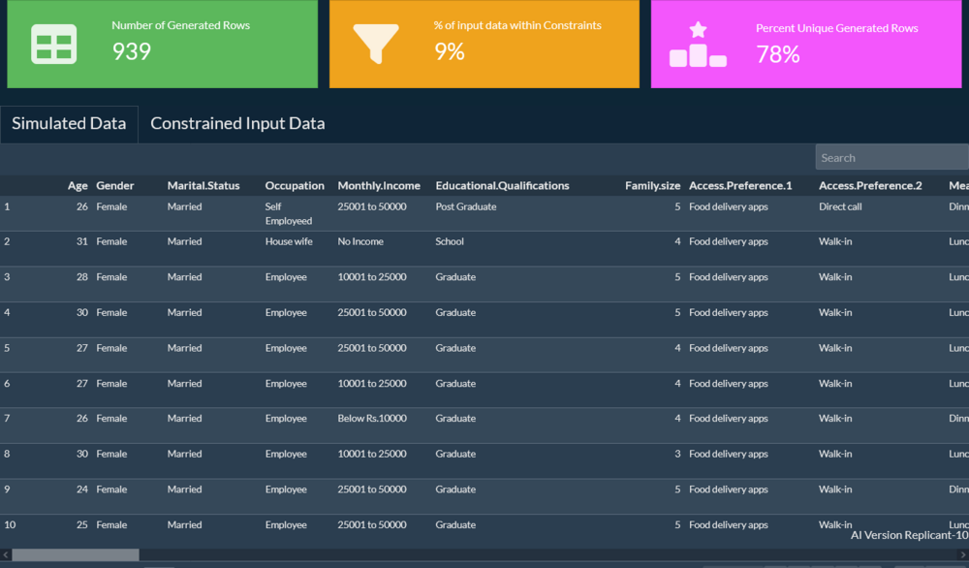The image size is (969, 568).
Task: Click age 24 in row 9
Action: click(82, 489)
